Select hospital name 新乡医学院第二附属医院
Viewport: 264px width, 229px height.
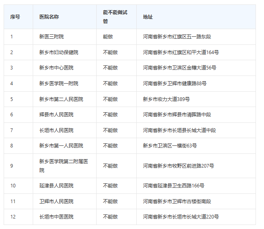(64, 166)
